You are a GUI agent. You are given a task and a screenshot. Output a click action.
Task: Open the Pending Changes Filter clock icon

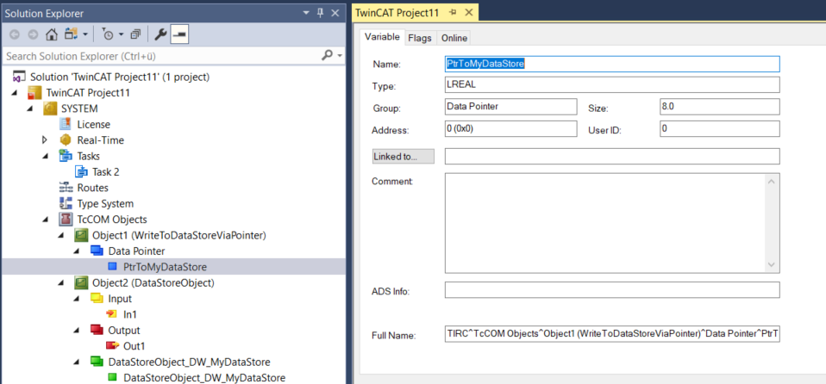[x=108, y=34]
